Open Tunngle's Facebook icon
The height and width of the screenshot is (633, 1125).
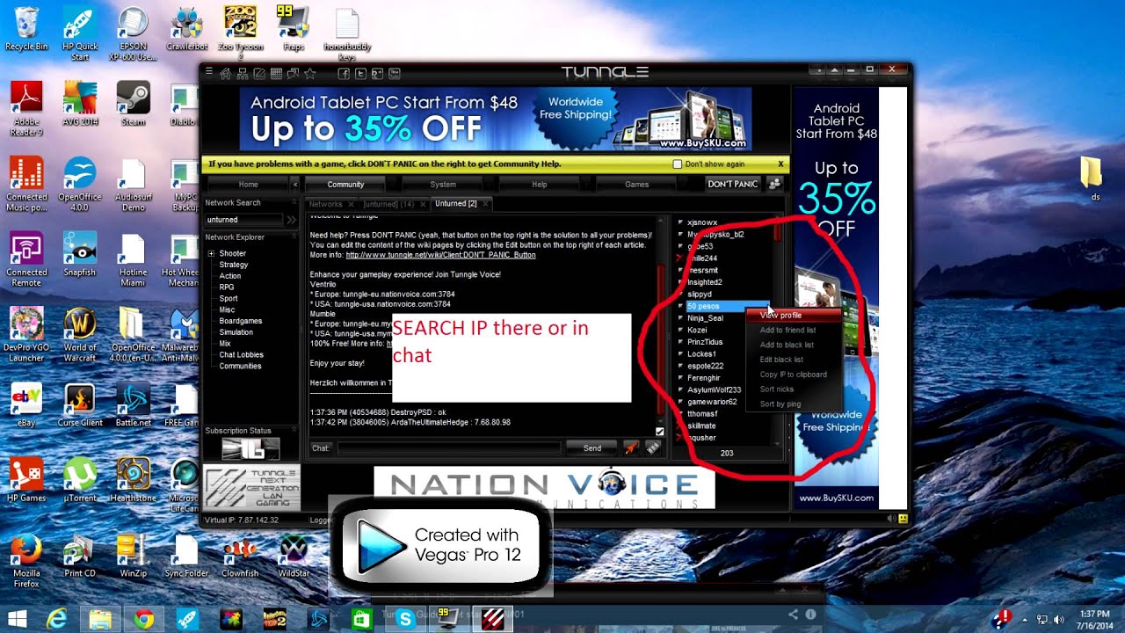click(x=344, y=73)
